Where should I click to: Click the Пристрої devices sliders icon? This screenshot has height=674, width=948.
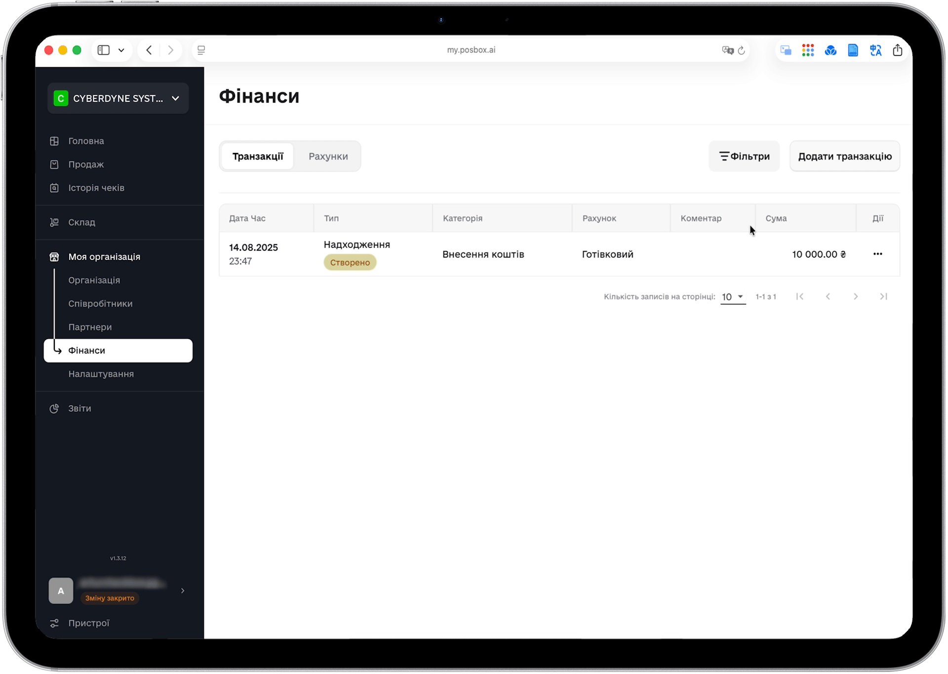pyautogui.click(x=54, y=623)
